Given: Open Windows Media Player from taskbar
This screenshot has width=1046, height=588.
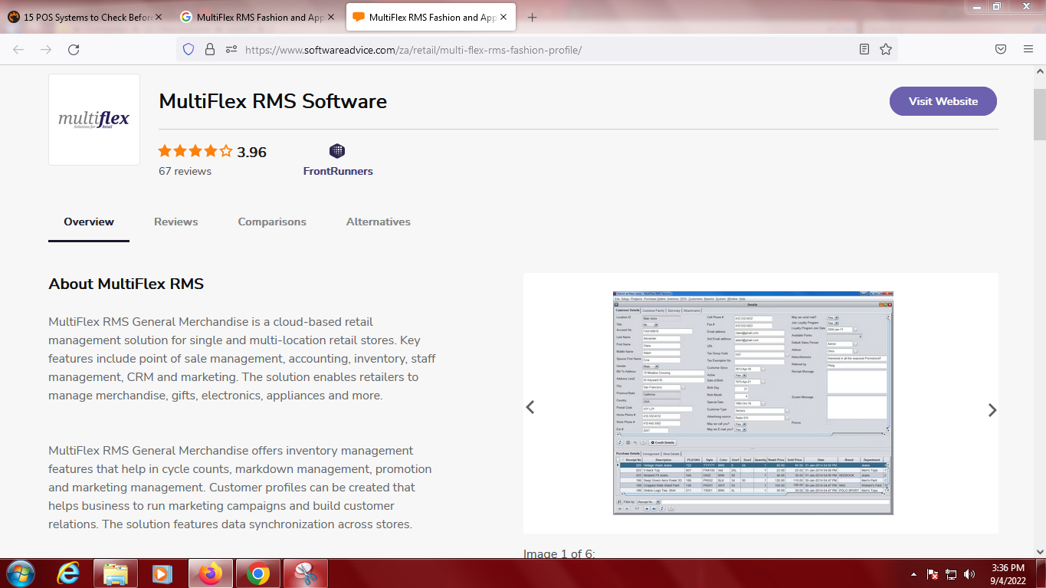Looking at the screenshot, I should (162, 573).
